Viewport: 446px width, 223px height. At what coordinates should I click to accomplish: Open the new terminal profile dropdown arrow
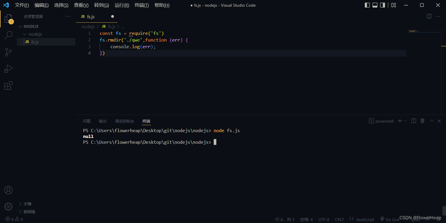pyautogui.click(x=406, y=121)
